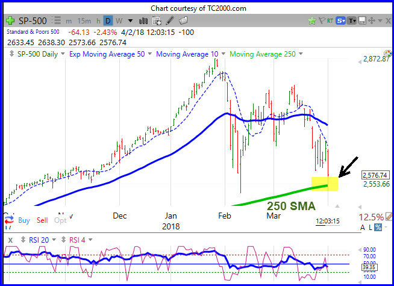394x286 pixels.
Task: Click the Opt options button
Action: (60, 220)
